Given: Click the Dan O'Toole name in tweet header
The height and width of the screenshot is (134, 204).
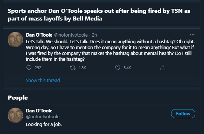Looking at the screenshot, I should click(39, 35).
